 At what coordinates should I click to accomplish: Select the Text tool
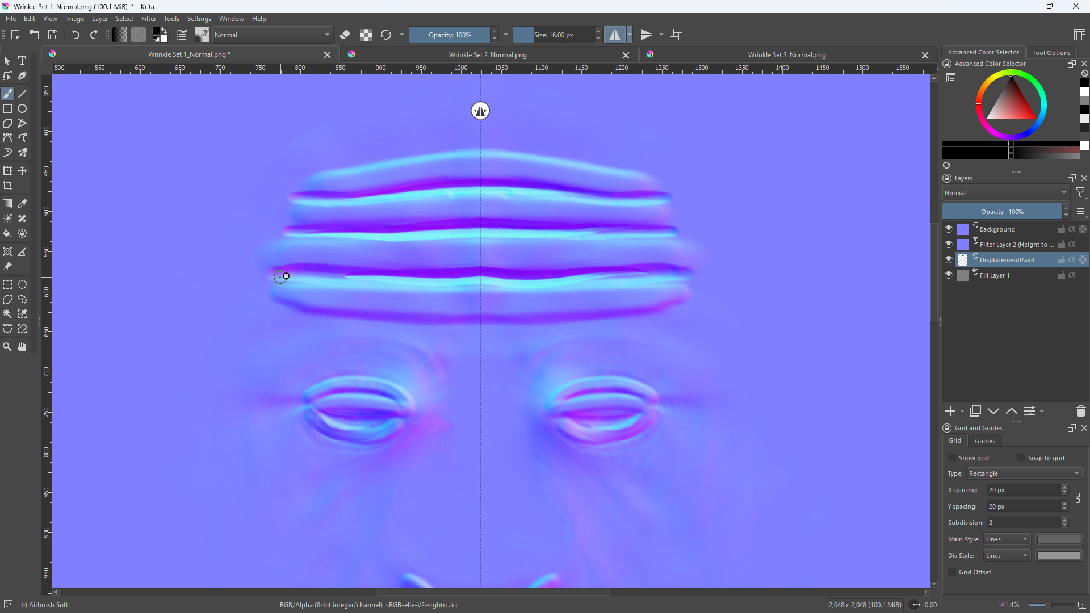click(22, 61)
